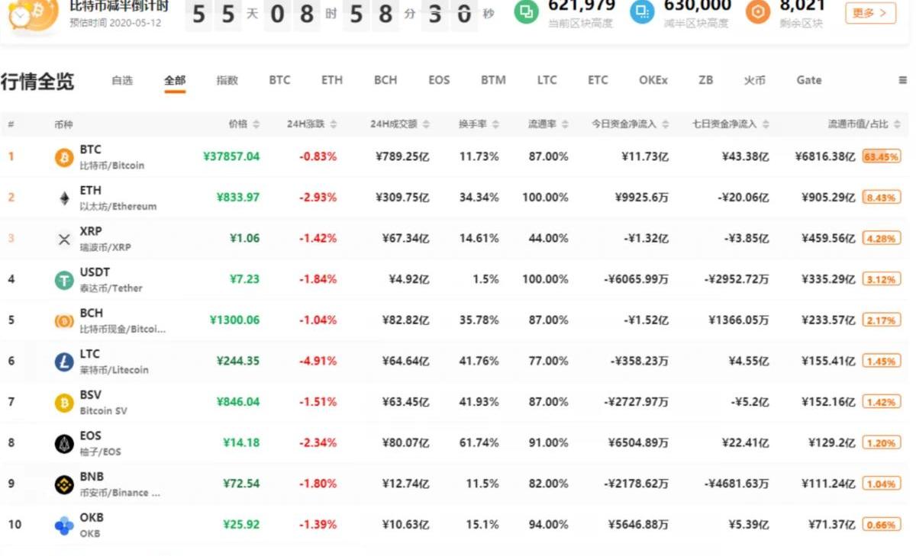This screenshot has width=916, height=556.
Task: Select the OKEx exchange tab
Action: tap(653, 80)
